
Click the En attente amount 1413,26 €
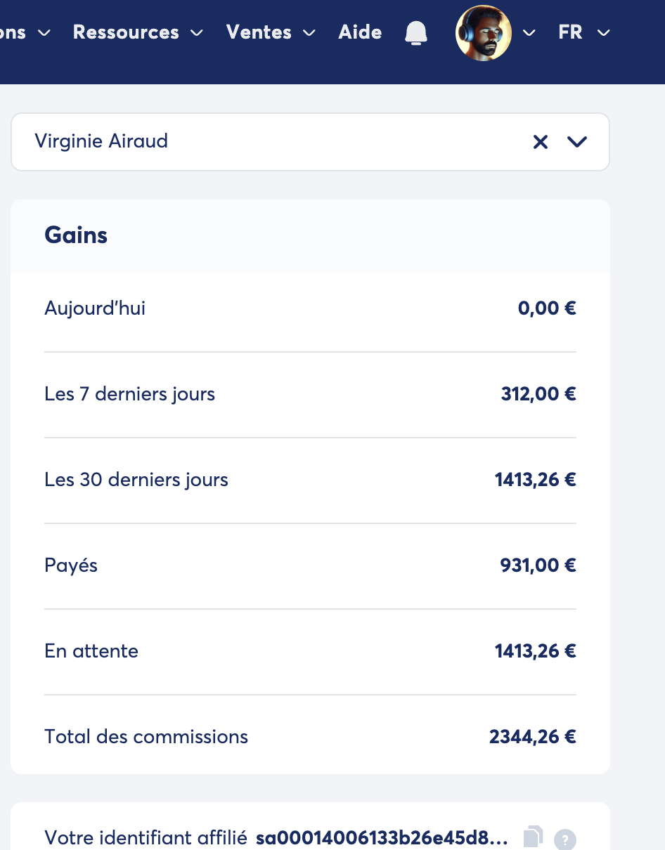click(x=535, y=651)
